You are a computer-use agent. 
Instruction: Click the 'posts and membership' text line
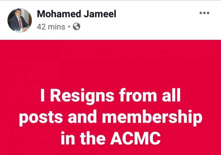click(x=111, y=118)
